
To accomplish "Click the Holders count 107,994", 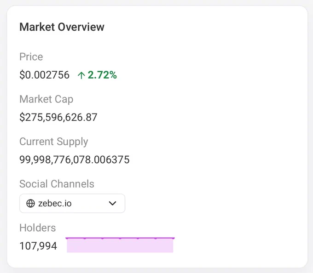I will 38,246.
